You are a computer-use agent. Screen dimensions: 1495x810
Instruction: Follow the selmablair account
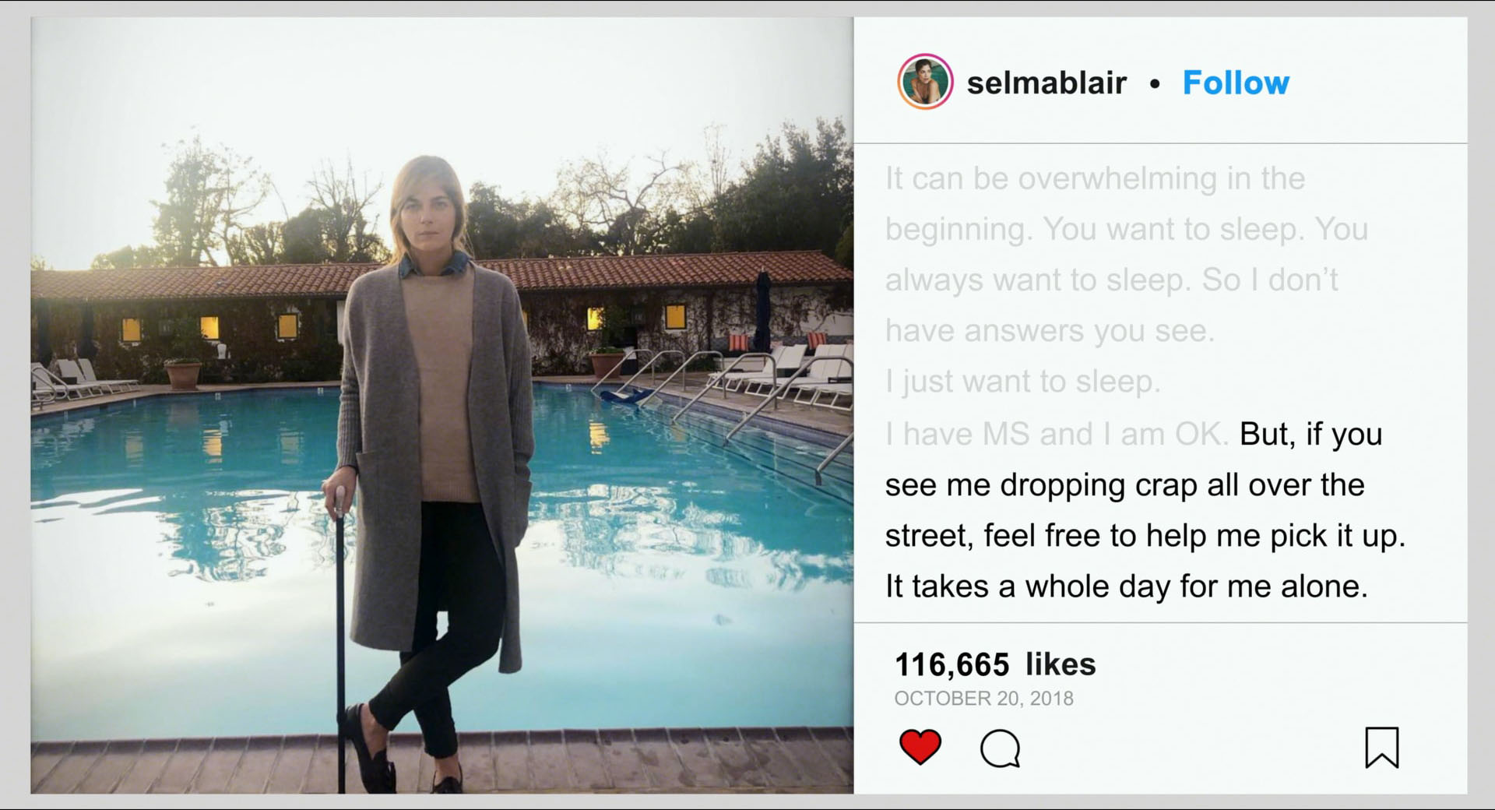pyautogui.click(x=1236, y=83)
